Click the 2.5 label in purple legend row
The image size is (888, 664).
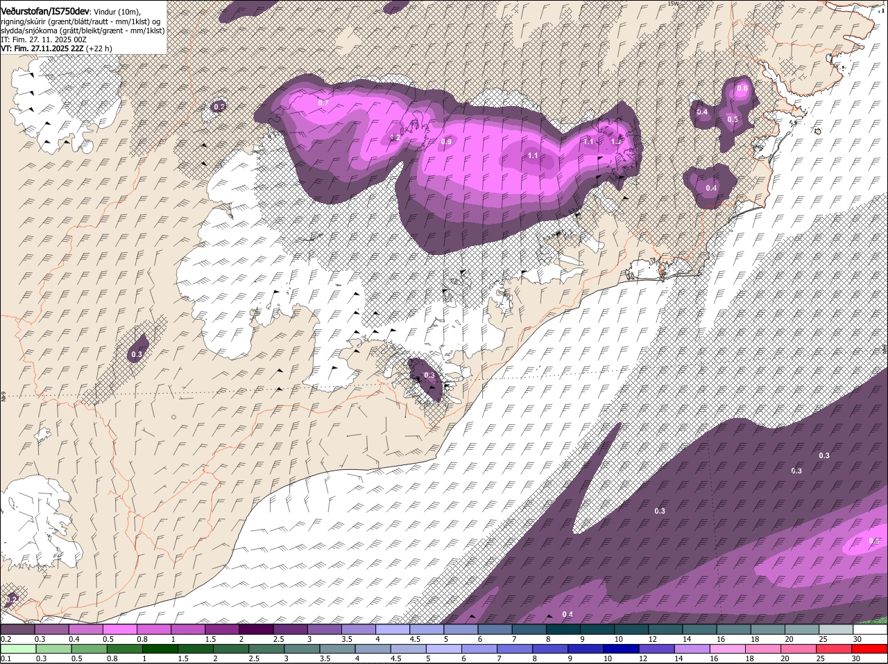(279, 638)
